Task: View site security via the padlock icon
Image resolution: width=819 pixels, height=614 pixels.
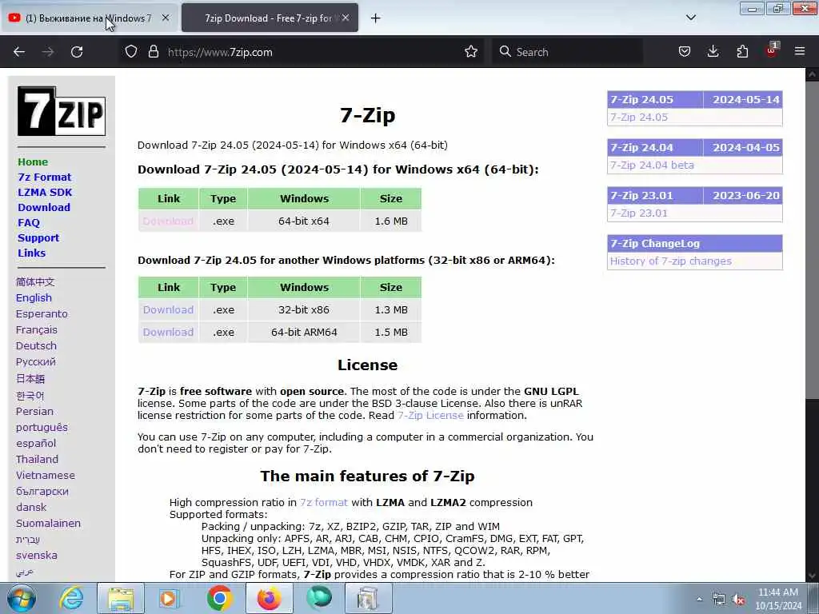Action: click(x=153, y=52)
